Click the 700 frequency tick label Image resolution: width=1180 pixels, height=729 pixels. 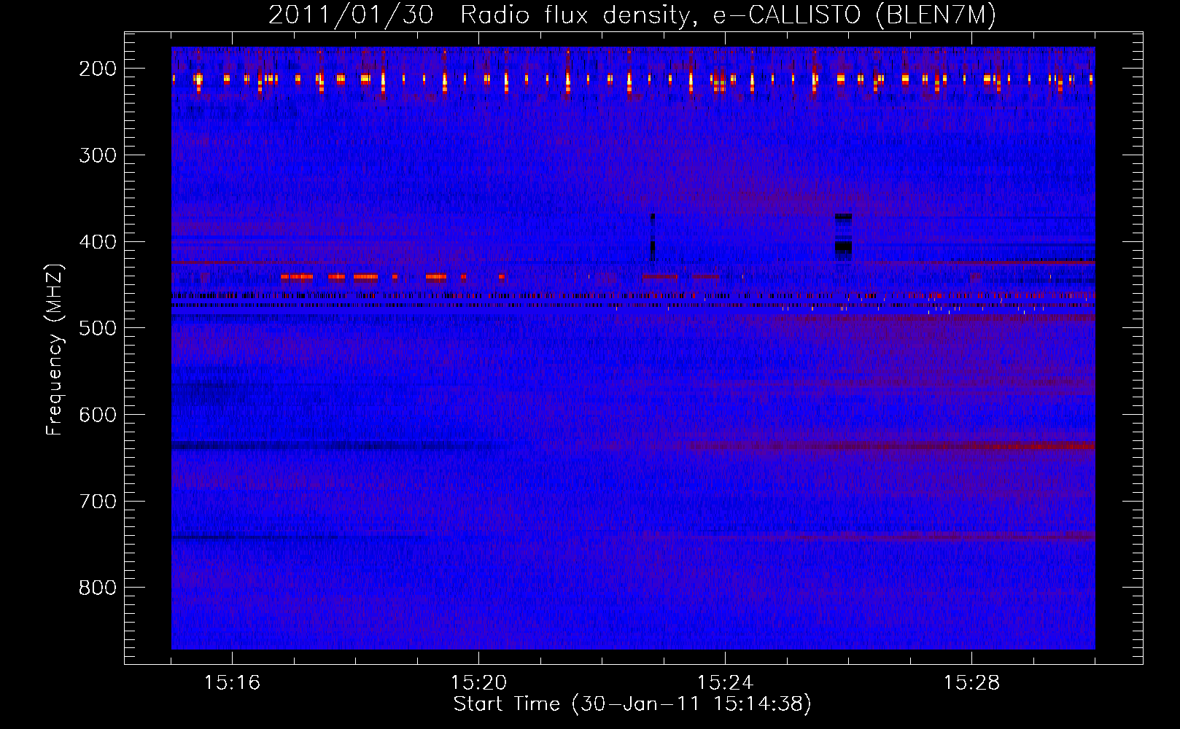tap(98, 502)
